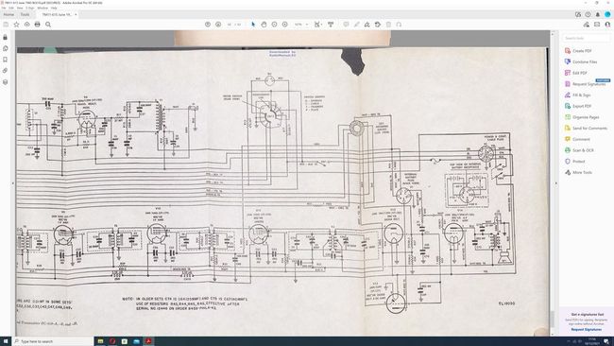
Task: Click Request Signatures link at bottom right
Action: click(x=587, y=330)
